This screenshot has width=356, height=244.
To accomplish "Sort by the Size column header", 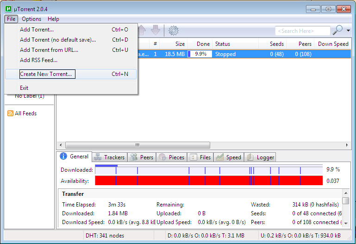I will tap(174, 44).
